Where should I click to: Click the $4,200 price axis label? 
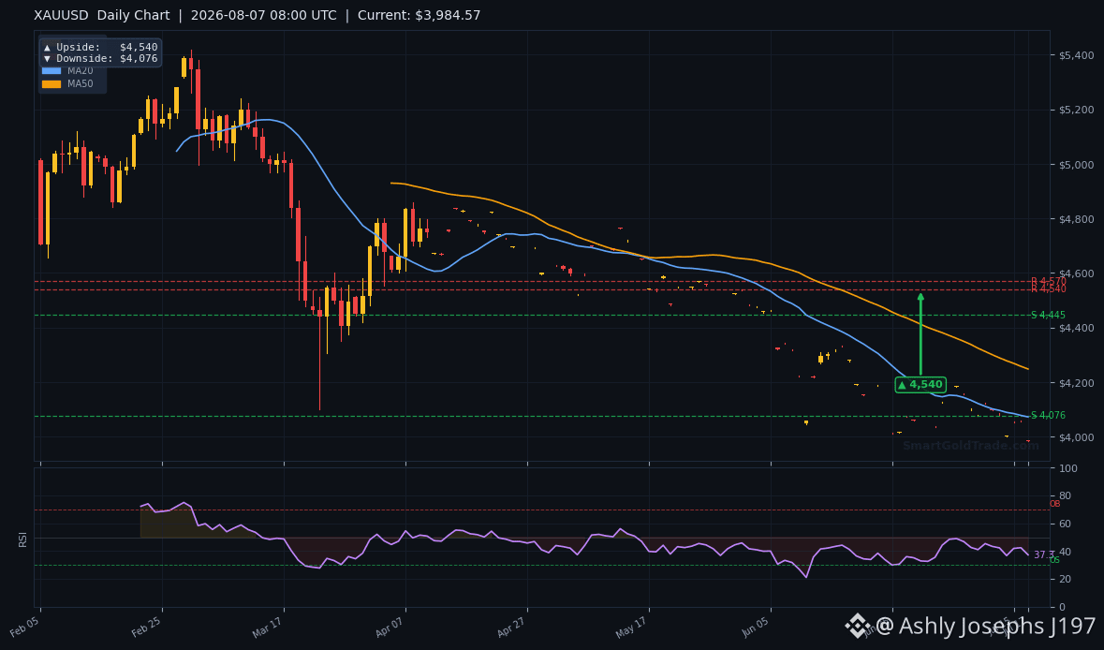tap(1077, 383)
